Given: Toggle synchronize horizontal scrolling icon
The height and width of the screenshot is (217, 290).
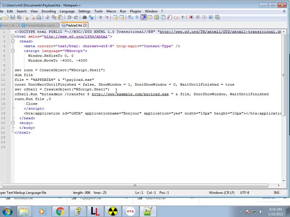Looking at the screenshot, I should tap(122, 17).
